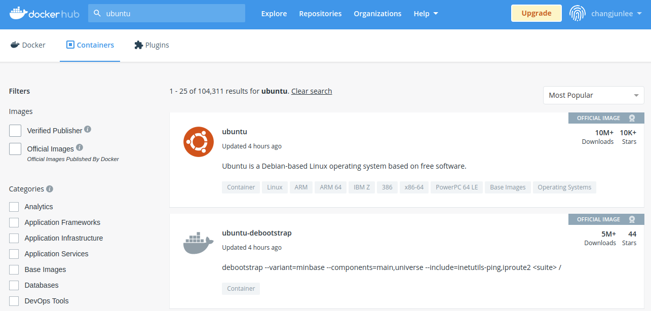Check the Application Infrastructure category

coord(14,238)
